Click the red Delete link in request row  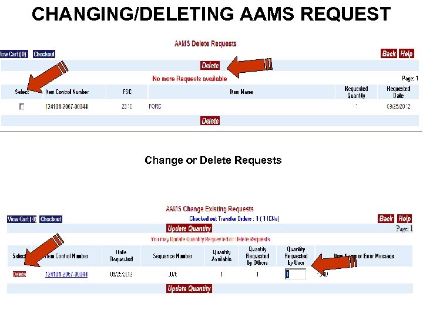click(x=19, y=274)
